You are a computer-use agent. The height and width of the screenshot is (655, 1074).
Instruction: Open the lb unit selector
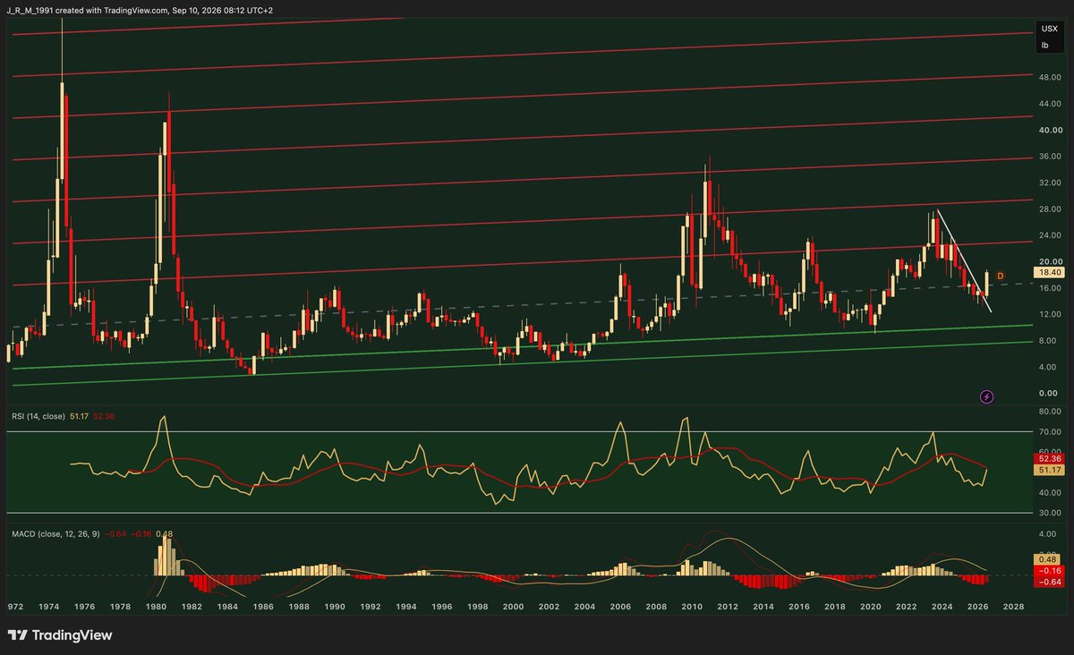pos(1044,44)
